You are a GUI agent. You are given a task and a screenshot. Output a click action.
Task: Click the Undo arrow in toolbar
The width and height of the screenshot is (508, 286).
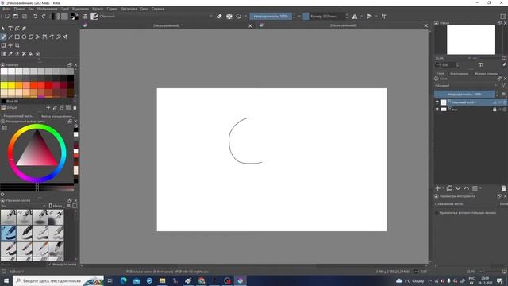tap(35, 16)
